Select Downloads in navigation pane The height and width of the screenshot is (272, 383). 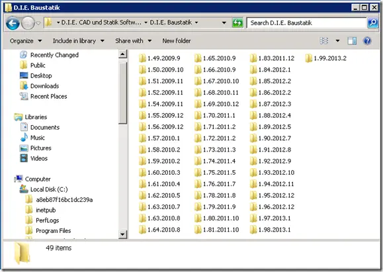(x=39, y=86)
